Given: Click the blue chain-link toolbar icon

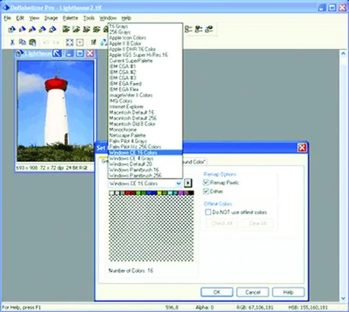Looking at the screenshot, I should pos(104,43).
